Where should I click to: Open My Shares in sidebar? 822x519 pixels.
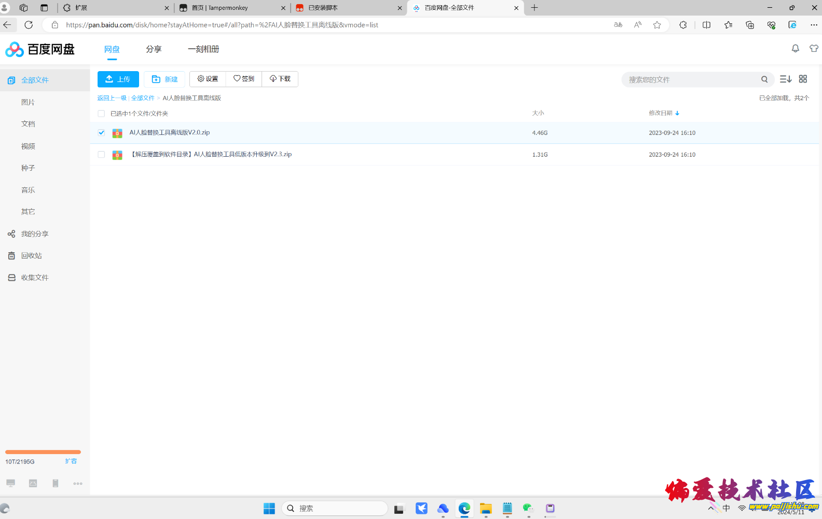point(34,234)
